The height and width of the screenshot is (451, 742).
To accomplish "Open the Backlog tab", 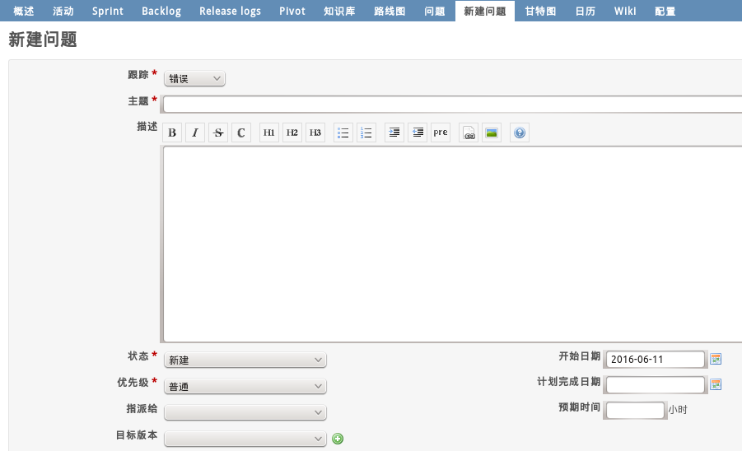I will (161, 11).
